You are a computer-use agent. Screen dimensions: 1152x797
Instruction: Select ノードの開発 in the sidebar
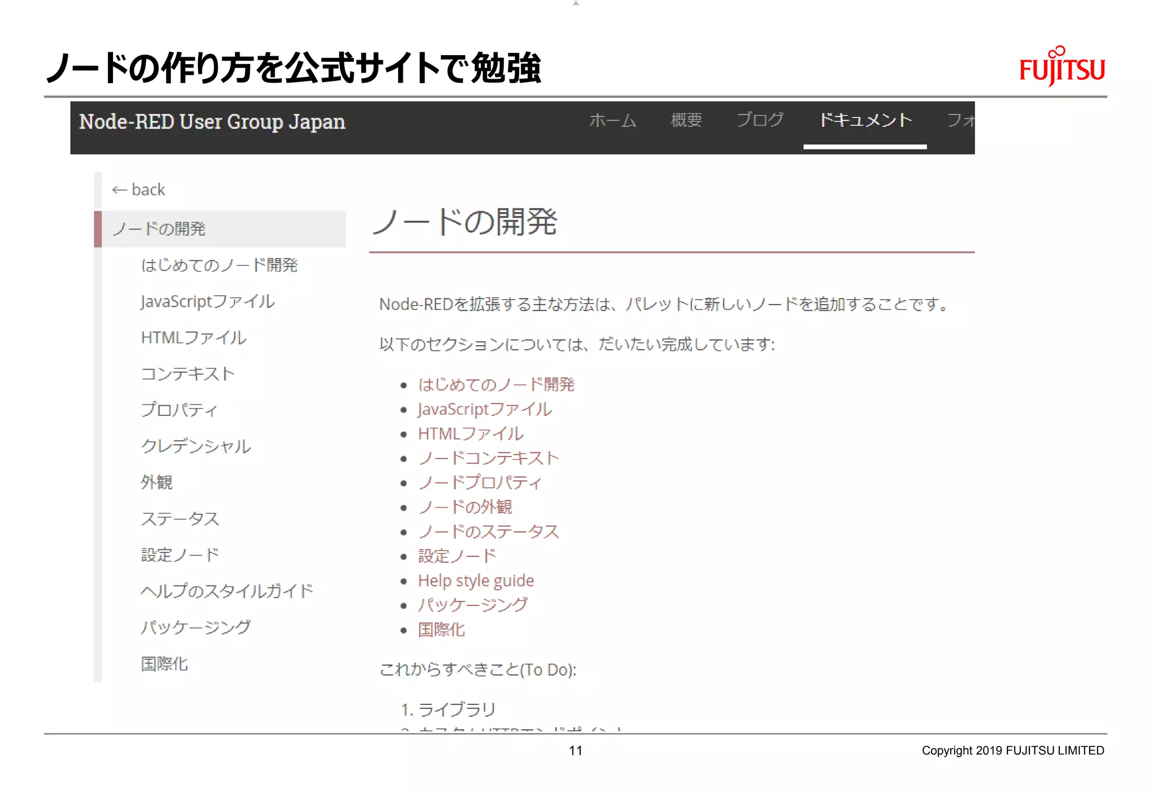[220, 229]
